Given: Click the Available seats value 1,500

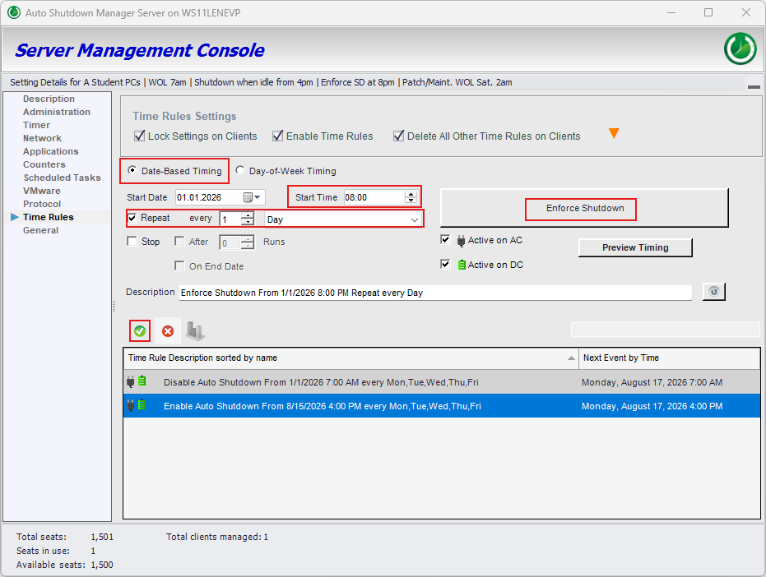Looking at the screenshot, I should click(x=102, y=565).
